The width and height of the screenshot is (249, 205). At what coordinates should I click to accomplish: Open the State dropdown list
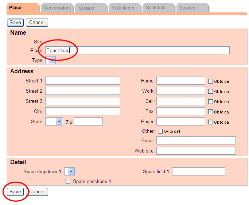(x=54, y=121)
